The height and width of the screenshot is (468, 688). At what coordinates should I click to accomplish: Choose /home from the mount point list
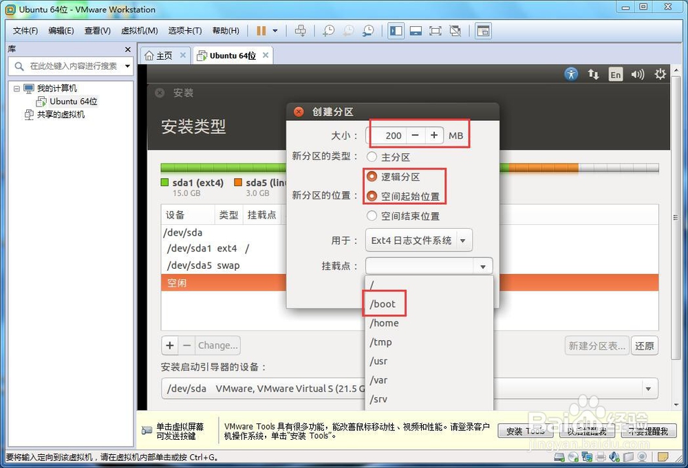click(x=429, y=323)
